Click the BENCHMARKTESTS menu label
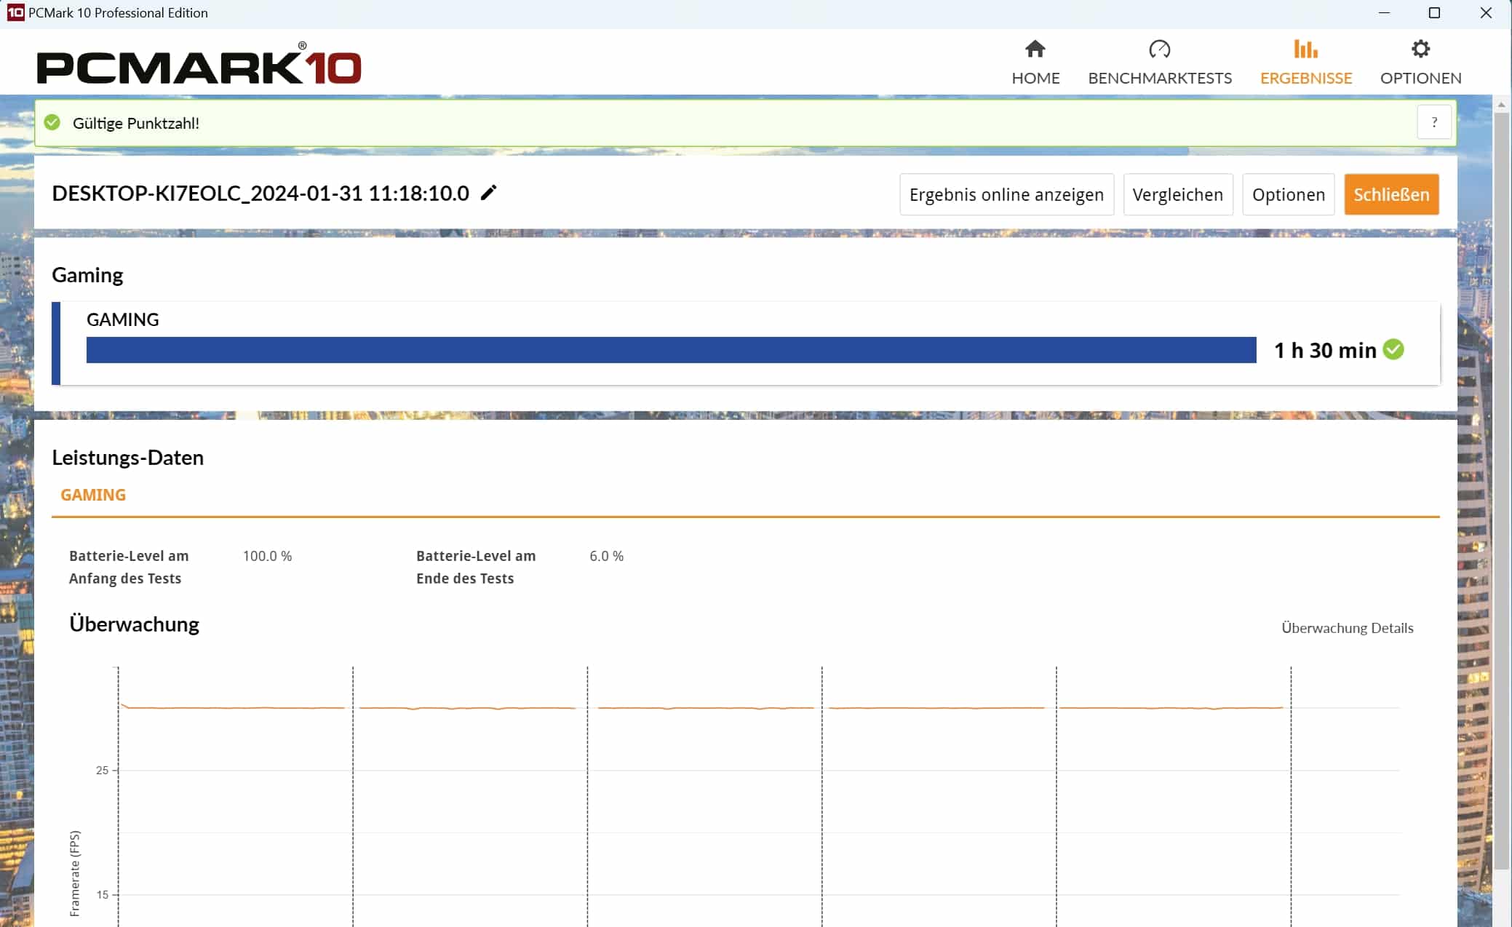The image size is (1512, 927). point(1159,78)
